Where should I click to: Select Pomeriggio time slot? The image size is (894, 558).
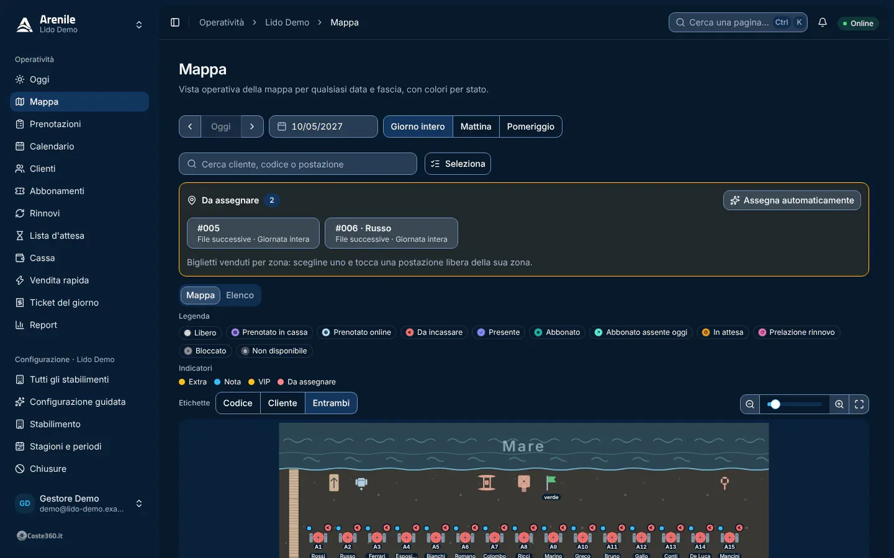tap(531, 126)
